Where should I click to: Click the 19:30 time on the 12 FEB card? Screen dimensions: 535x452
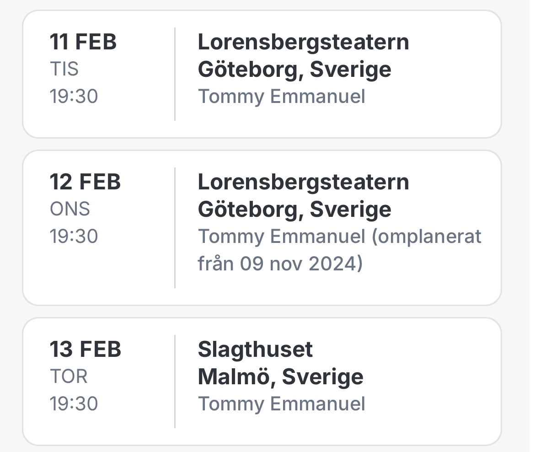tap(74, 237)
